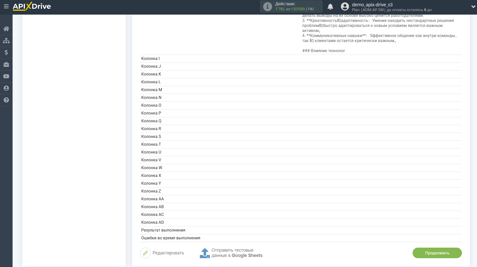Select the 'Колонка R' row
Image resolution: width=477 pixels, height=267 pixels.
pos(301,129)
